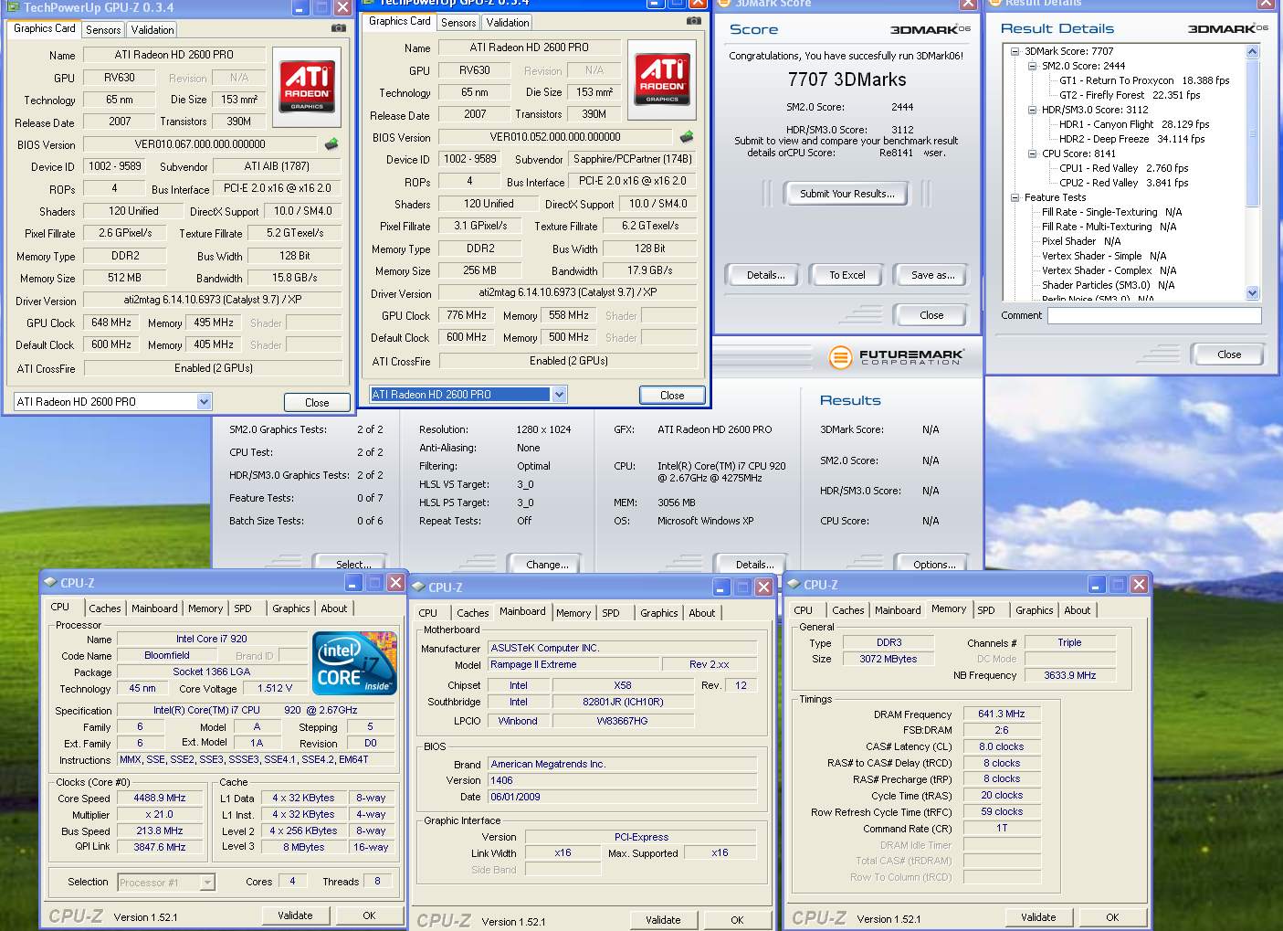The image size is (1283, 931).
Task: Click the ATI Radeon logo in left GPU-Z
Action: click(307, 87)
